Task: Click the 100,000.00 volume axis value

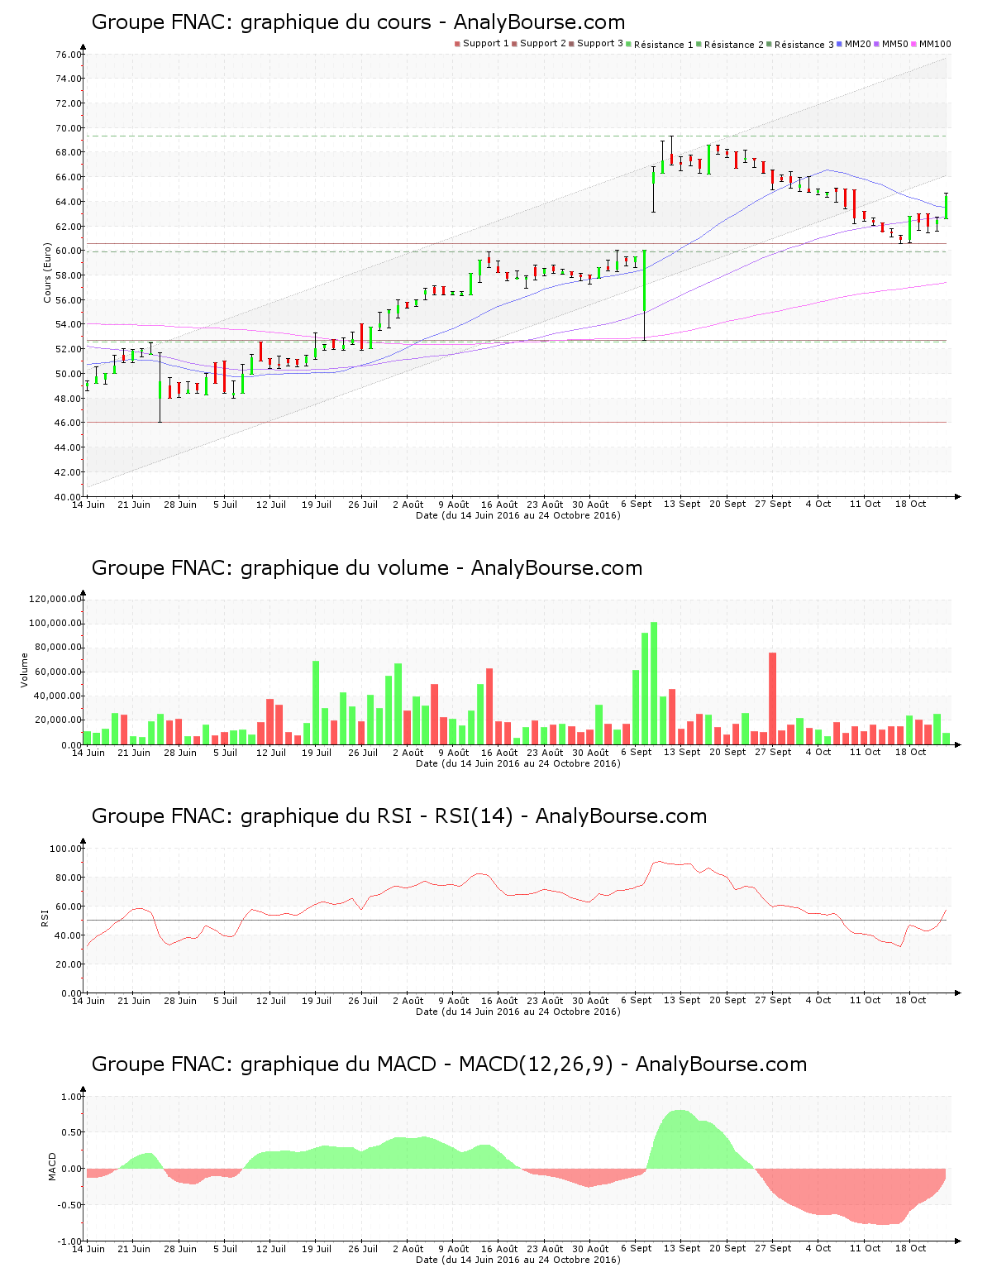Action: point(55,623)
